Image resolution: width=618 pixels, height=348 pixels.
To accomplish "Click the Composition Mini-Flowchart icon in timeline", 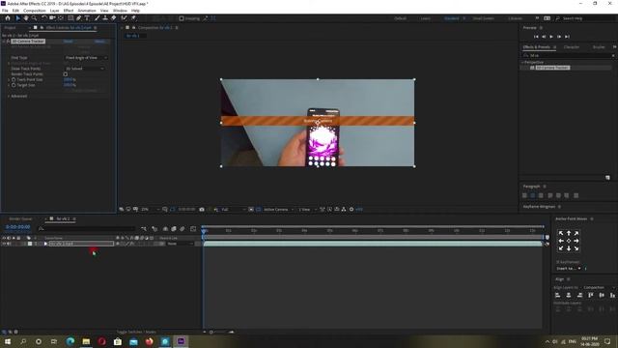I will pos(144,229).
